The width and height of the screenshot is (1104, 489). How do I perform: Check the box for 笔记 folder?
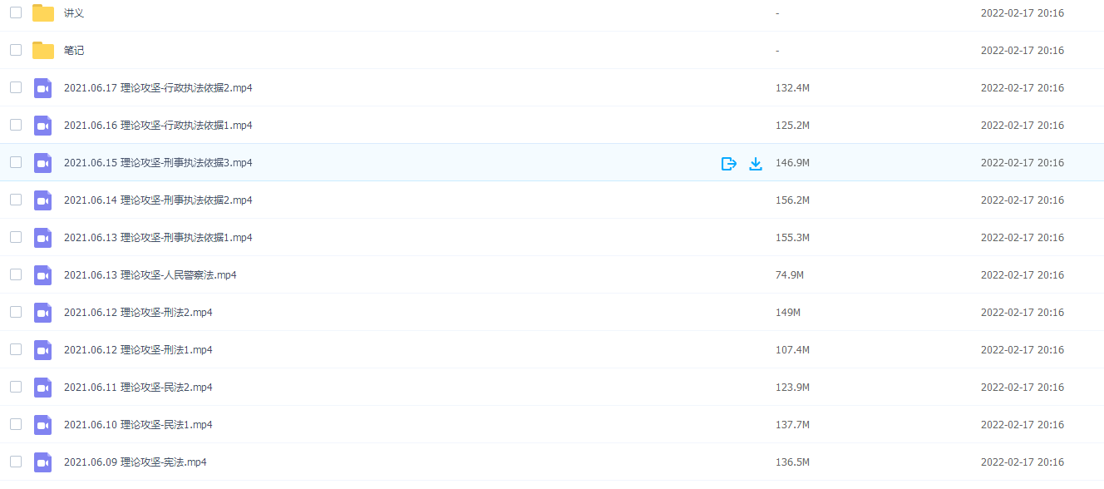pos(16,50)
